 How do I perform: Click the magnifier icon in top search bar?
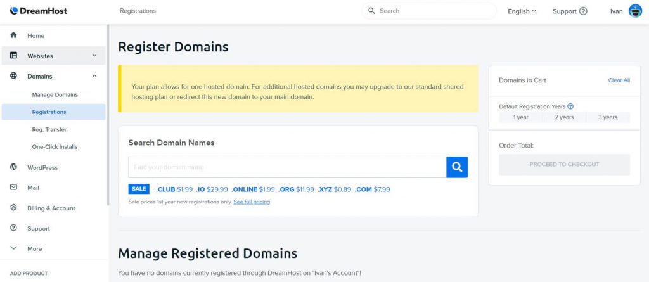371,11
